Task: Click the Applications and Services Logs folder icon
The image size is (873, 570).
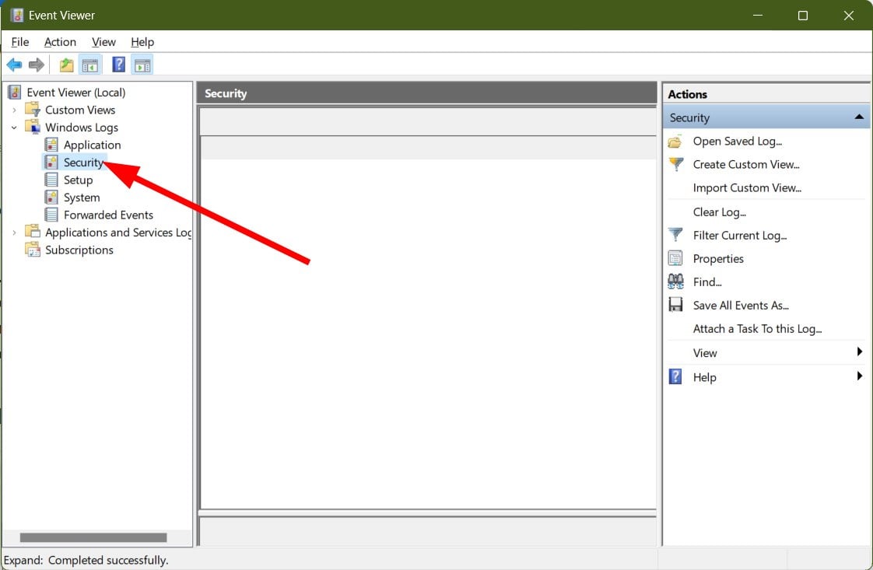Action: [33, 232]
